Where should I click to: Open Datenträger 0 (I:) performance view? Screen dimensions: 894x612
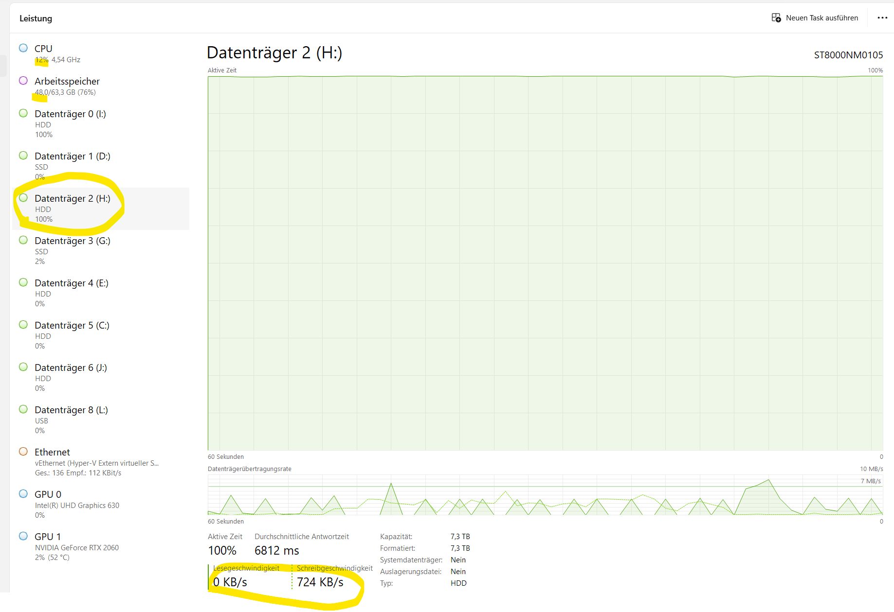(x=101, y=124)
